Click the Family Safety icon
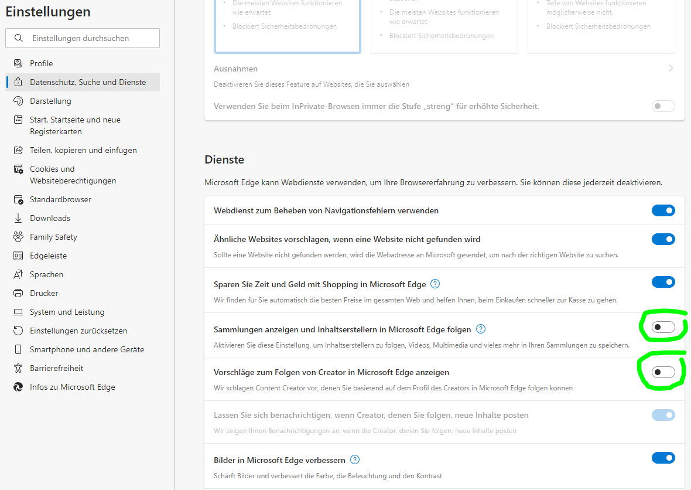The width and height of the screenshot is (691, 490). tap(18, 237)
